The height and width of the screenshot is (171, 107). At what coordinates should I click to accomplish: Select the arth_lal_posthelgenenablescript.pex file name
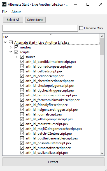(52, 138)
